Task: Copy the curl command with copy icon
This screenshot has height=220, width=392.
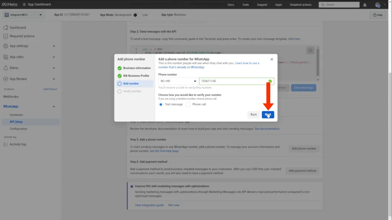Action: click(x=310, y=51)
